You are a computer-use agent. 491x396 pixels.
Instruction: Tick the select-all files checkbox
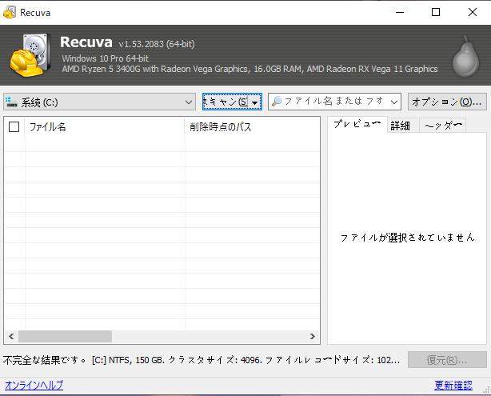[x=14, y=127]
